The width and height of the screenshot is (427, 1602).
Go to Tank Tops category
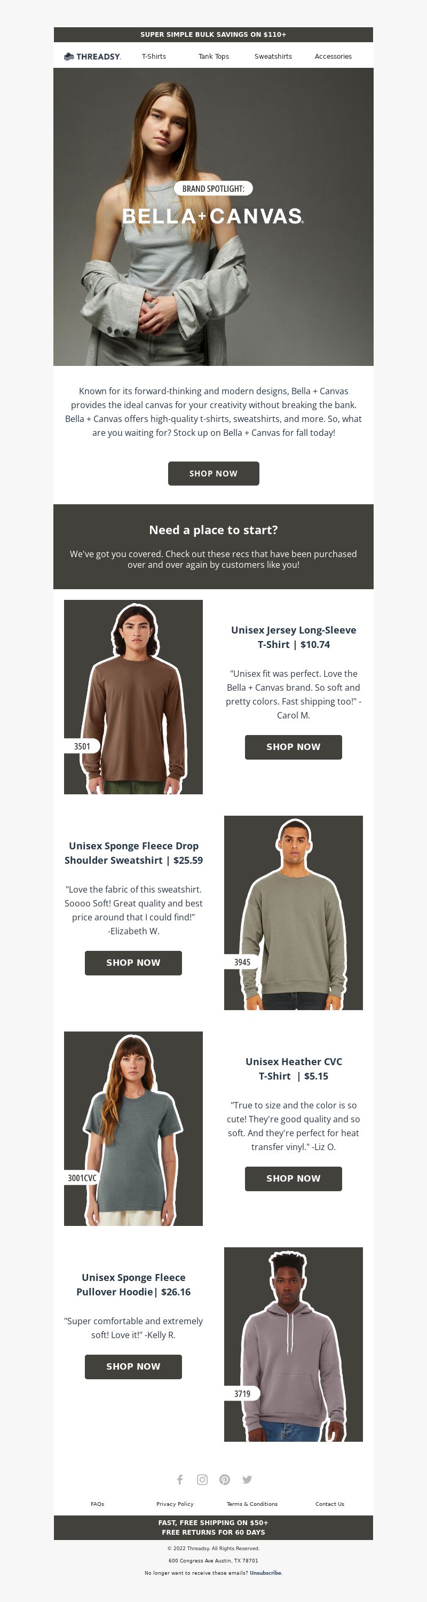coord(213,57)
